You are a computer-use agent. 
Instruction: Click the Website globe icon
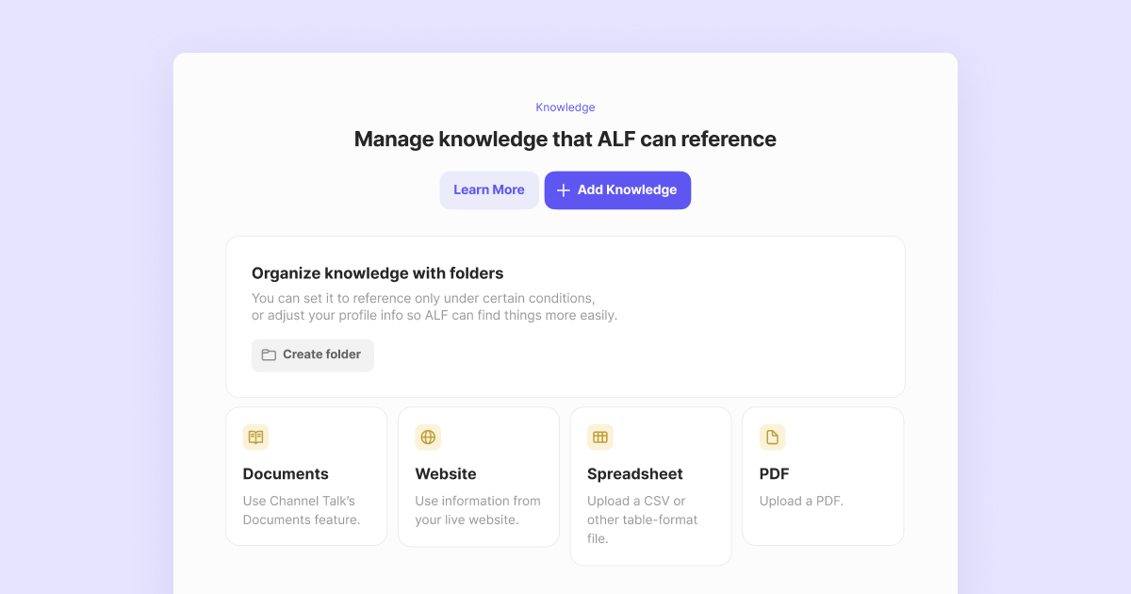click(428, 437)
